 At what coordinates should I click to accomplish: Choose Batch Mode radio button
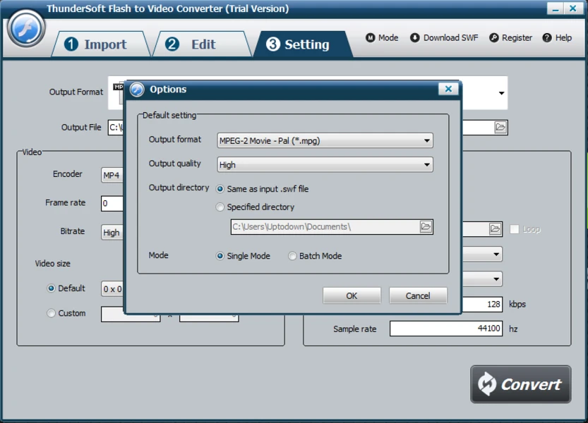292,257
